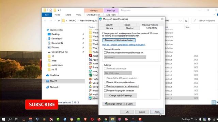Open the App Tools ribbon tab
The width and height of the screenshot is (218, 122).
111,15
